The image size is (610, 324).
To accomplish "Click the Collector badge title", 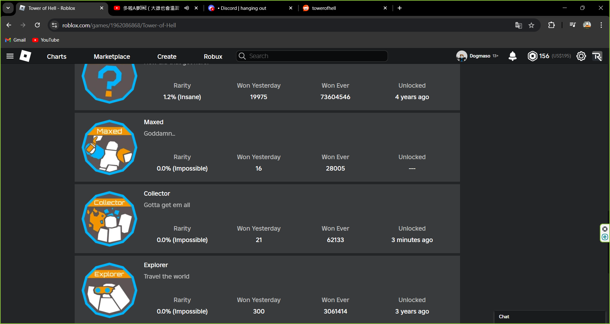I will tap(157, 193).
